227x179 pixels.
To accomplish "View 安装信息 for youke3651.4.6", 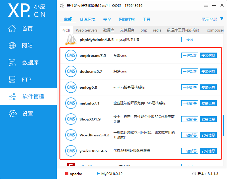I will 208,151.
